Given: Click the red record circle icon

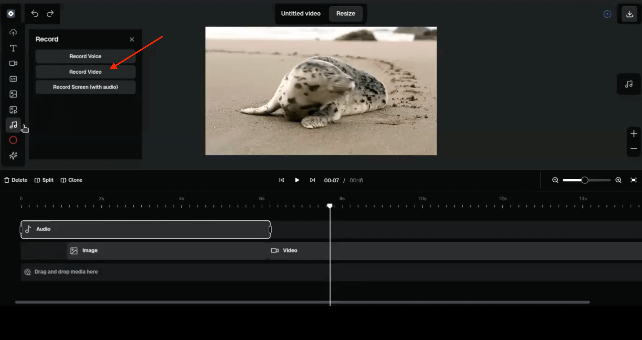Looking at the screenshot, I should click(13, 140).
